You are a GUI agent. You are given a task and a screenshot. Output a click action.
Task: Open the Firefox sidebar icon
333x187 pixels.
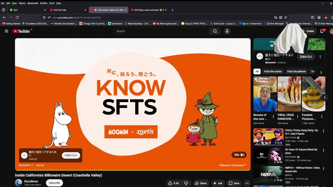[x=313, y=17]
